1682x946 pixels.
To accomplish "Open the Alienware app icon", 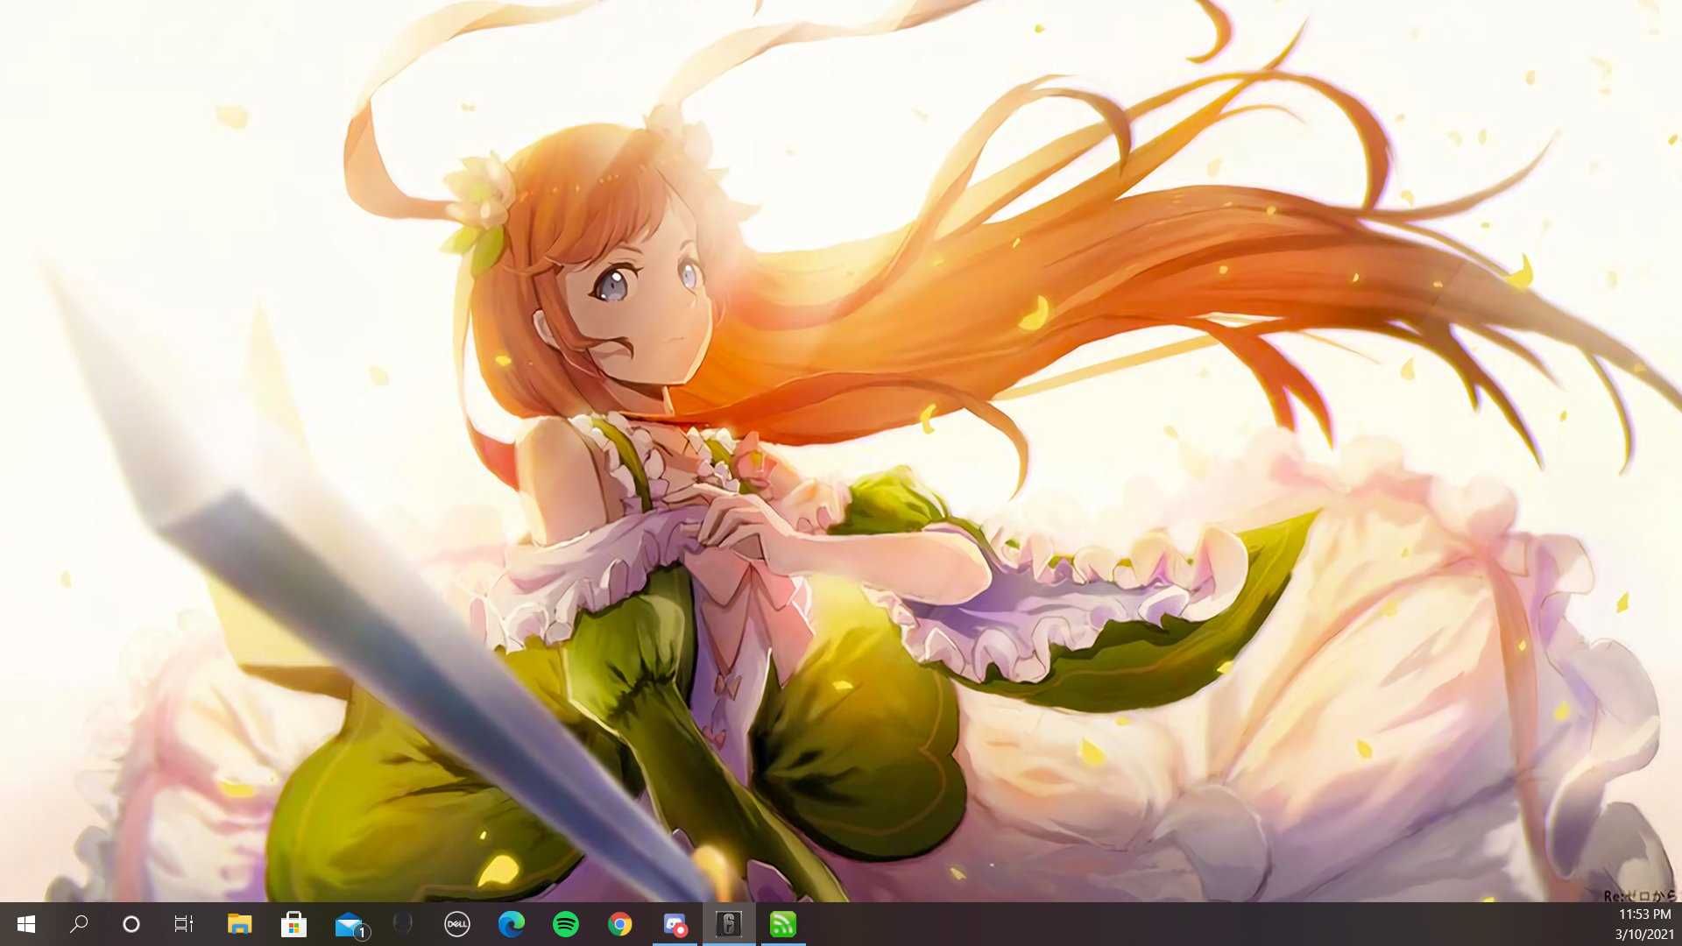I will 403,924.
